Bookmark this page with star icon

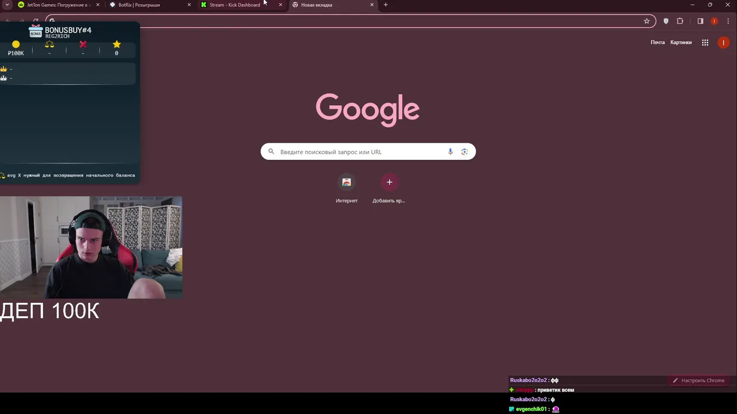[647, 21]
